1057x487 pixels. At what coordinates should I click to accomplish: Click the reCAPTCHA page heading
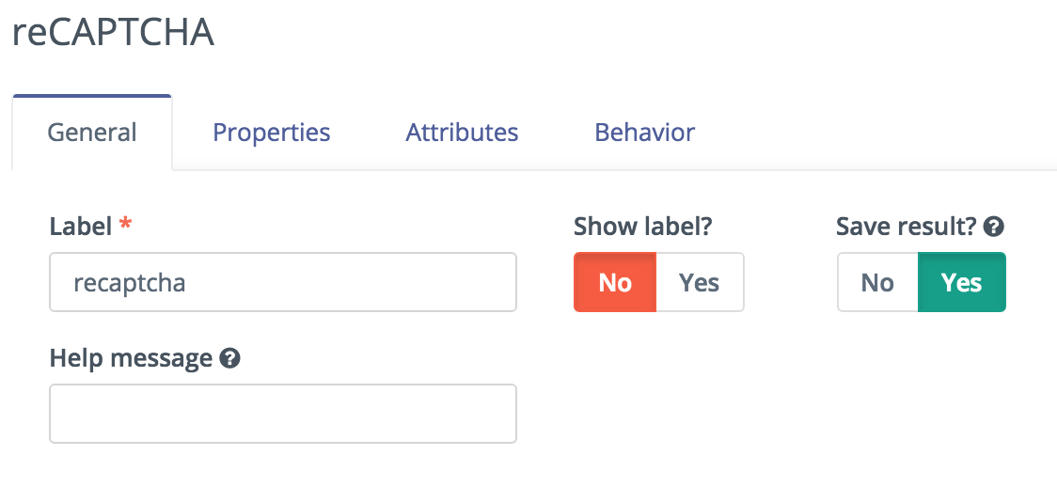(x=113, y=32)
